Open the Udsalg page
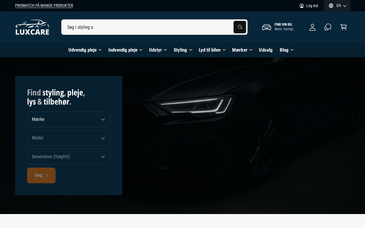 pos(266,50)
